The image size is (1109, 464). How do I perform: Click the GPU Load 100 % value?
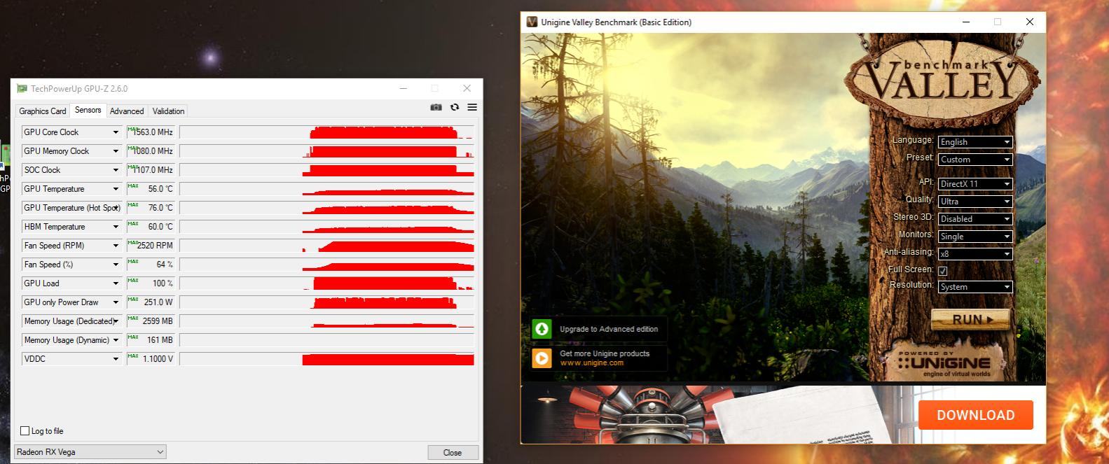151,283
